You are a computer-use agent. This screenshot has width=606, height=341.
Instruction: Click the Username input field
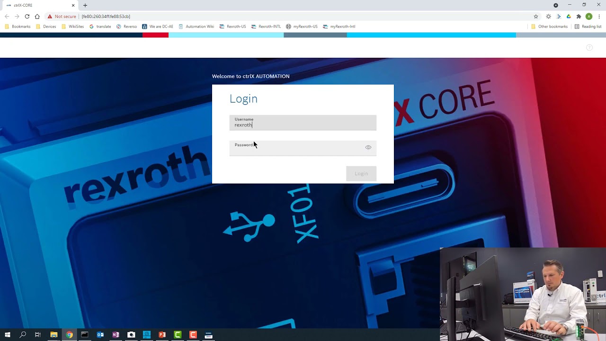303,123
